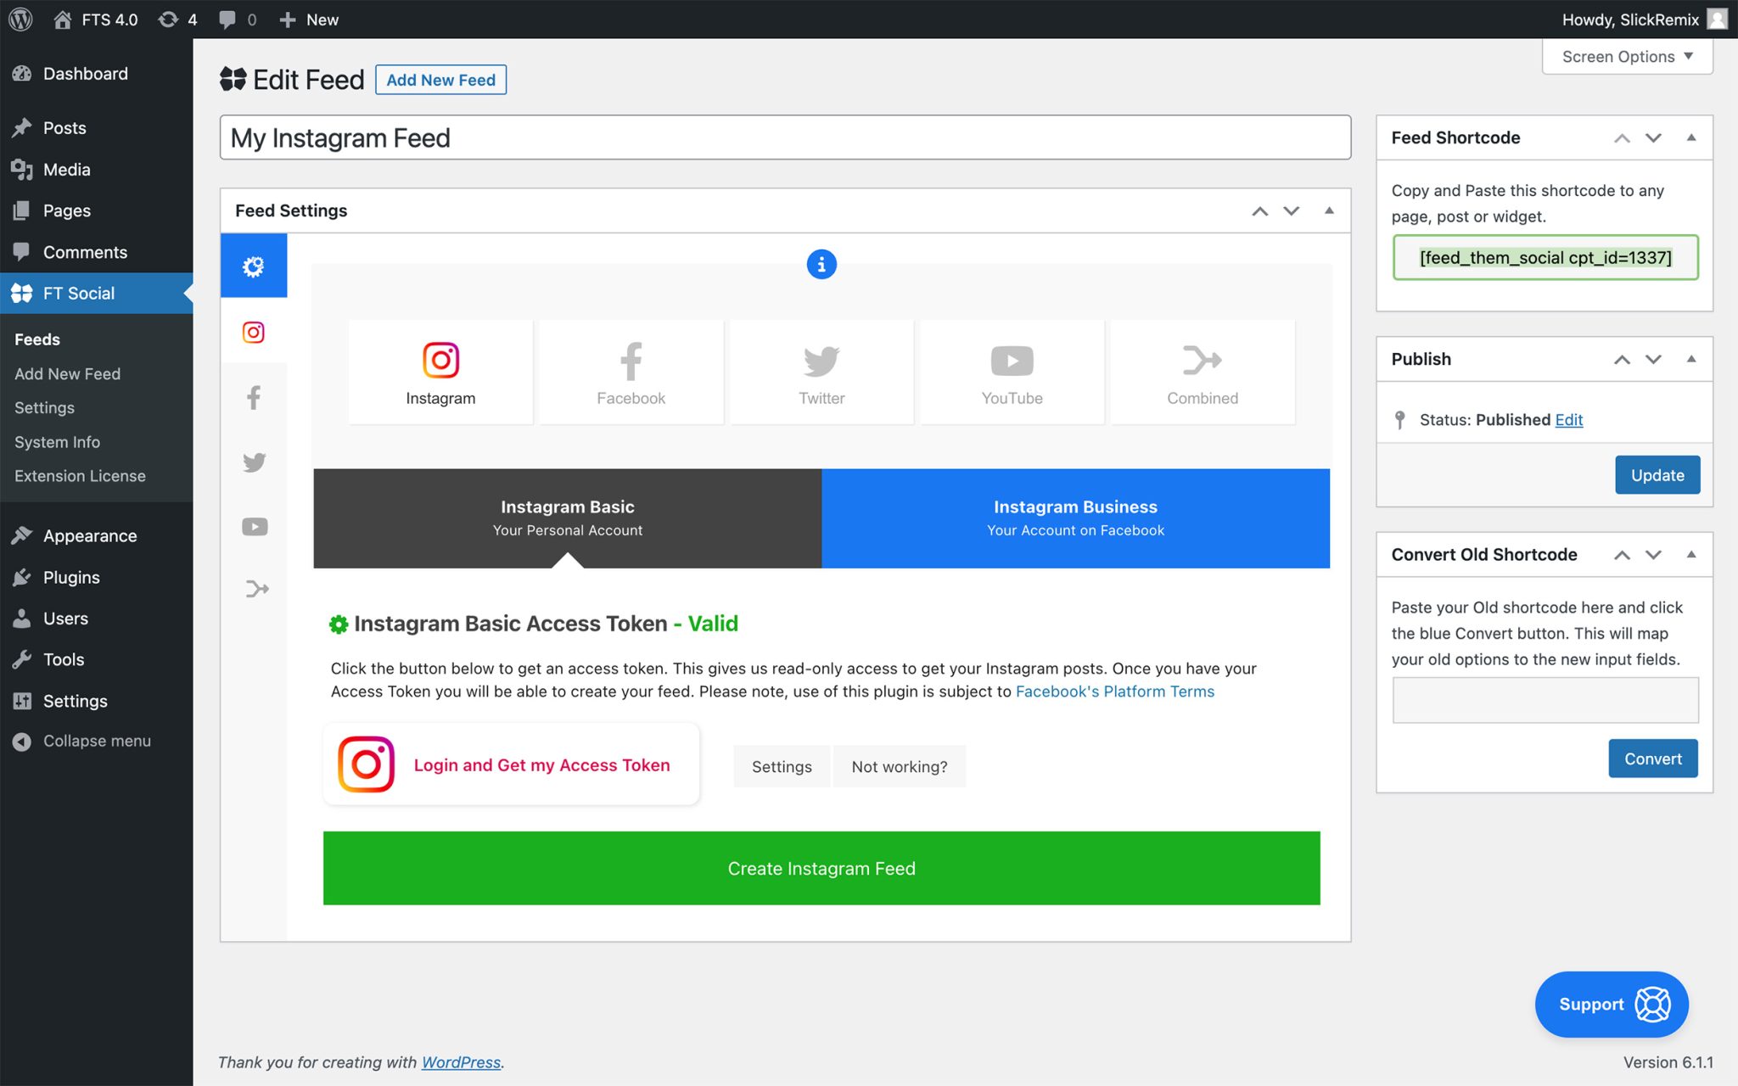Click the New plus item in admin bar
This screenshot has width=1738, height=1086.
309,20
